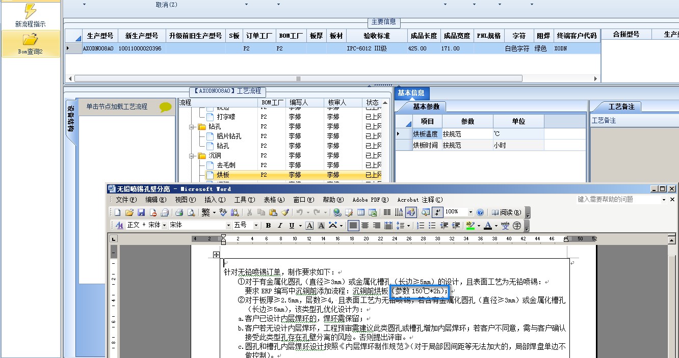
Task: Click the character border A icon
Action: (x=309, y=226)
